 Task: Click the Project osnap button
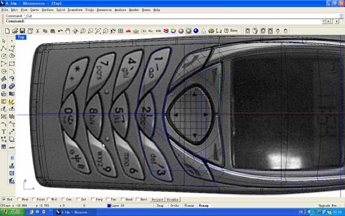pyautogui.click(x=158, y=199)
